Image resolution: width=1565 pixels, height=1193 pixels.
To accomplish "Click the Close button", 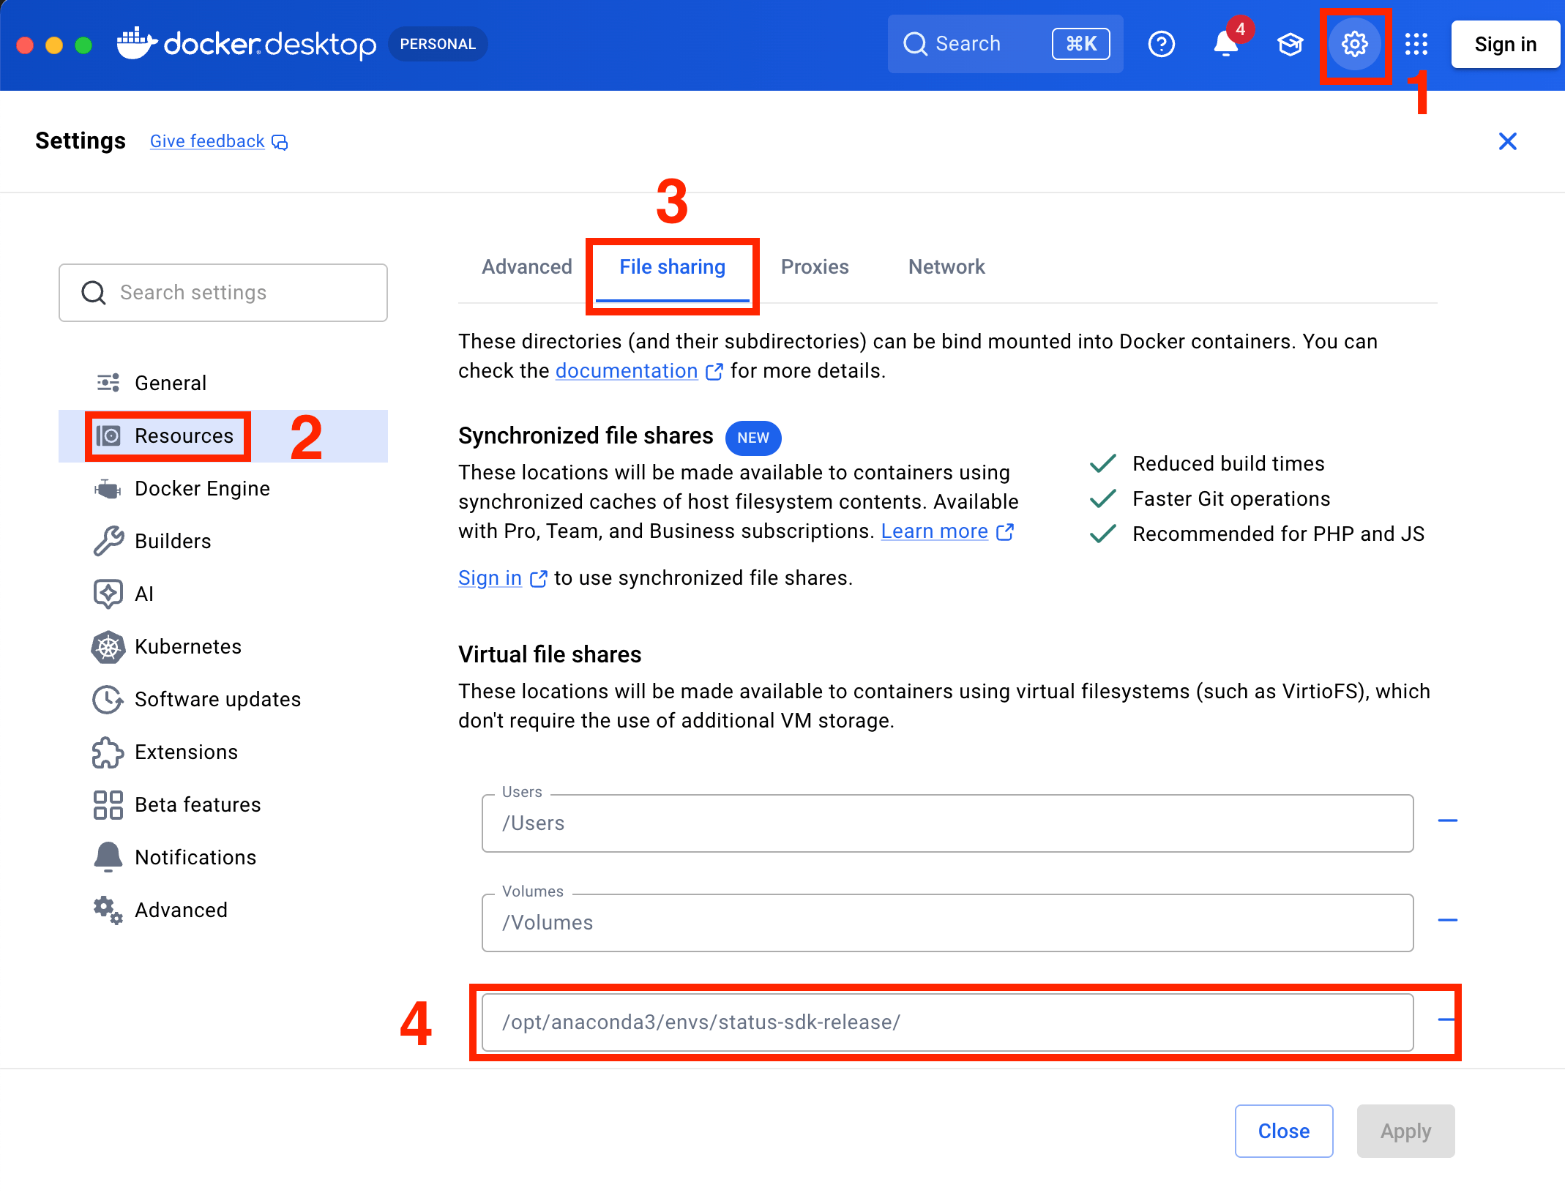I will tap(1284, 1132).
